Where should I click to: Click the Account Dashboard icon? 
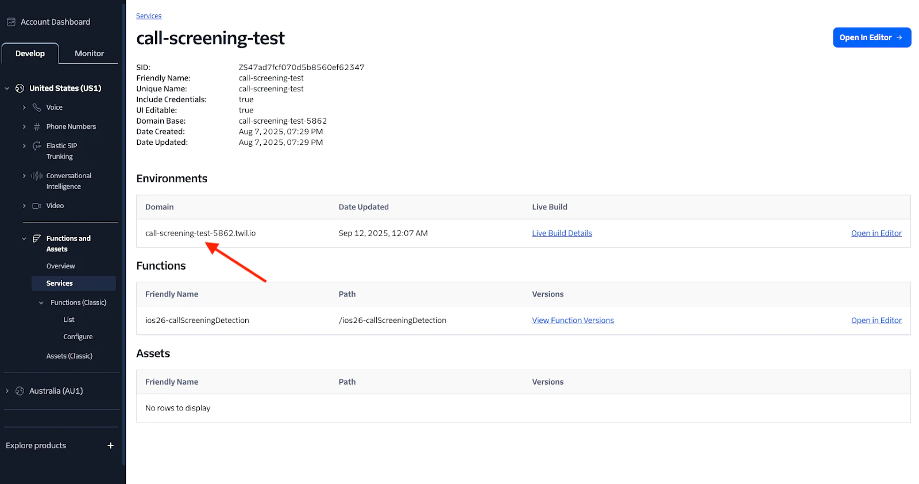click(x=11, y=22)
